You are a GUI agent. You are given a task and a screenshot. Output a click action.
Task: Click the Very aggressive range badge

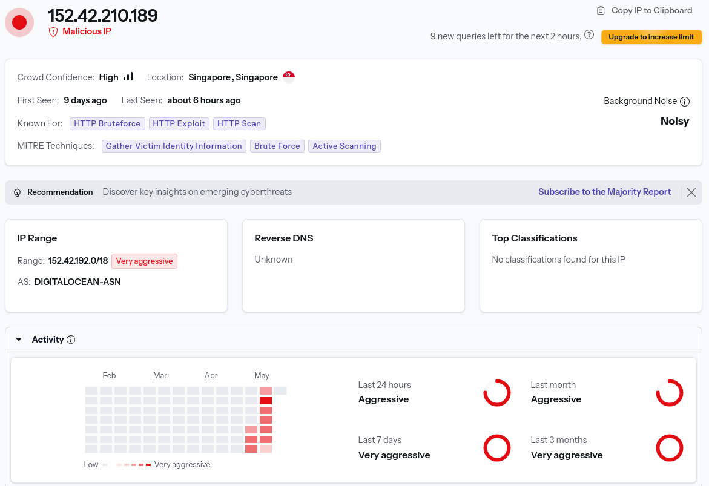coord(144,261)
